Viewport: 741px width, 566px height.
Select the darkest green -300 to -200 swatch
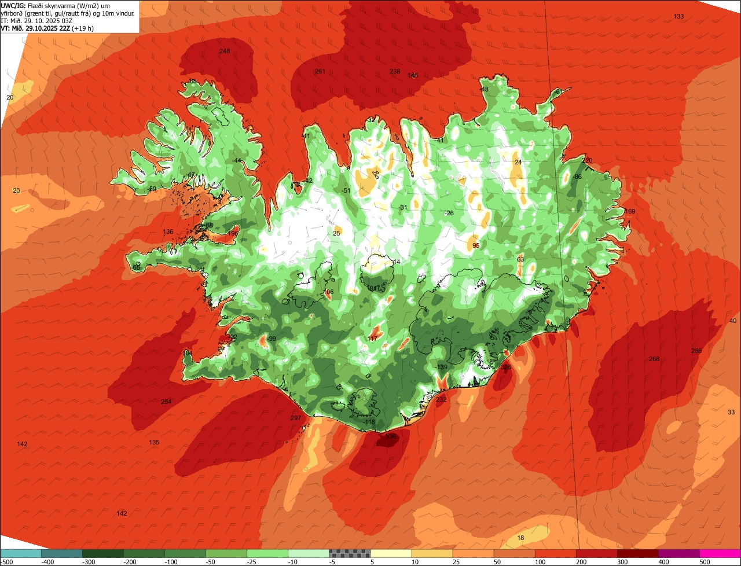point(102,553)
